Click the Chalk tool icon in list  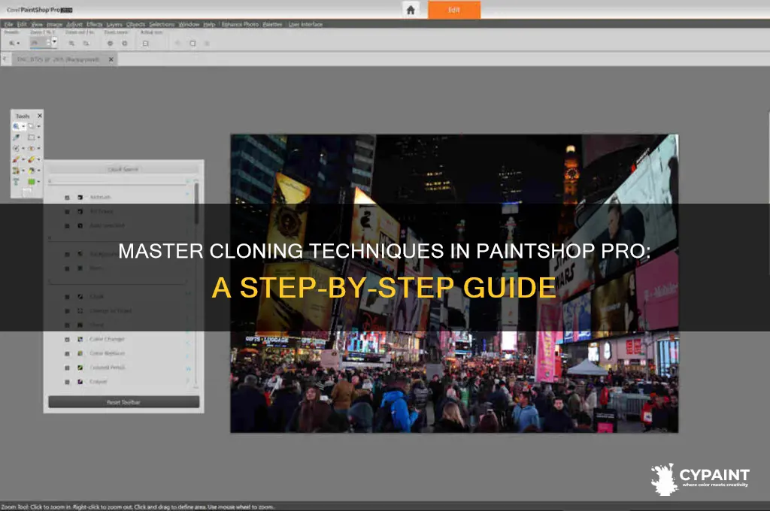(x=80, y=297)
